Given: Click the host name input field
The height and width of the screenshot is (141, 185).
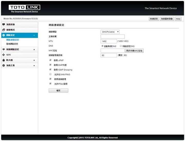Looking at the screenshot, I should point(113,36).
